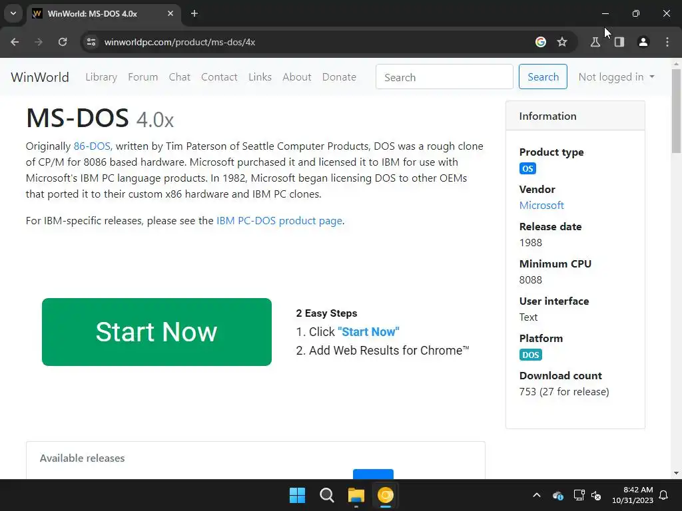The width and height of the screenshot is (682, 511).
Task: View site information icon in address bar
Action: tap(91, 42)
